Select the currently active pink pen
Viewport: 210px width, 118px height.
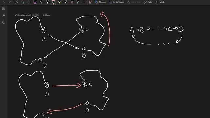(53, 2)
